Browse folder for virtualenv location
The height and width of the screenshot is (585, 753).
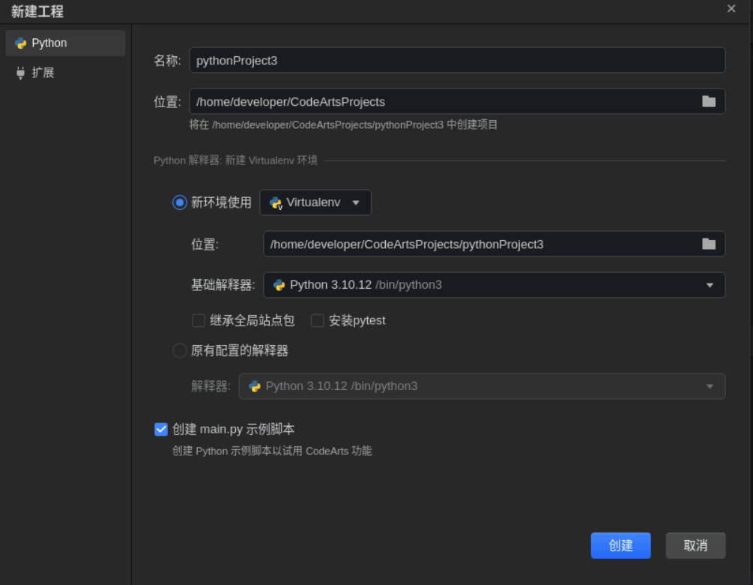tap(708, 244)
